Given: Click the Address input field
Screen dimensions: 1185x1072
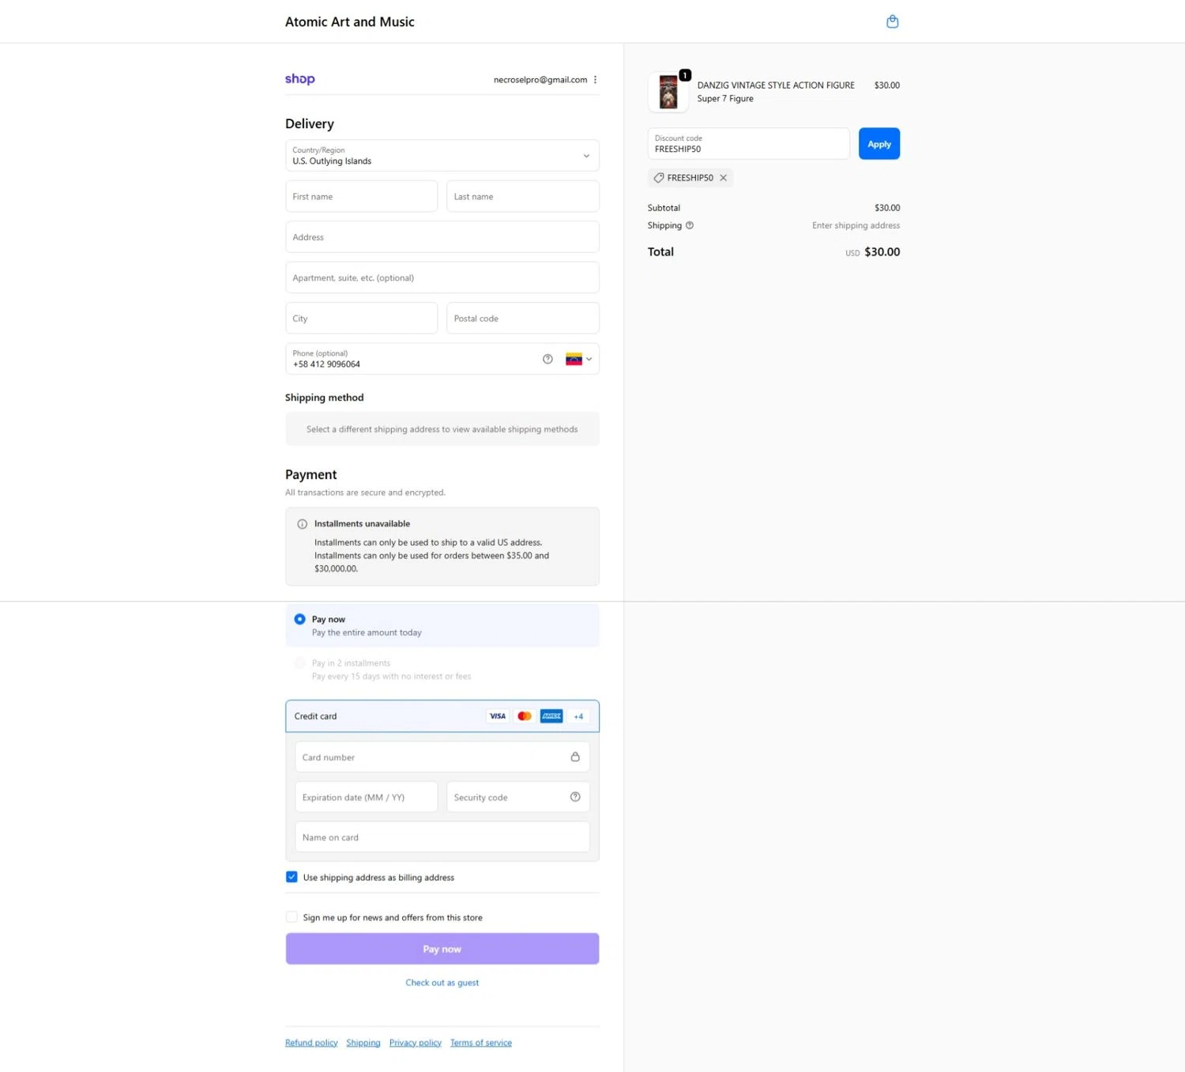Looking at the screenshot, I should pyautogui.click(x=442, y=237).
